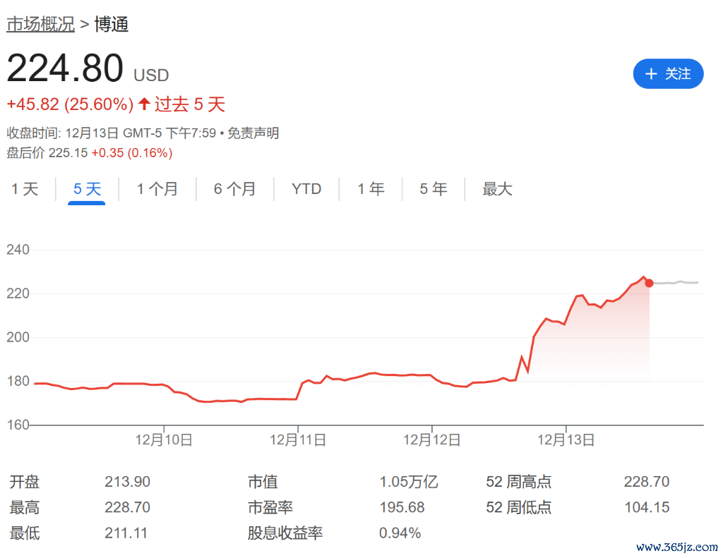The image size is (723, 558).
Task: Open the 免责声明 link
Action: pyautogui.click(x=253, y=133)
